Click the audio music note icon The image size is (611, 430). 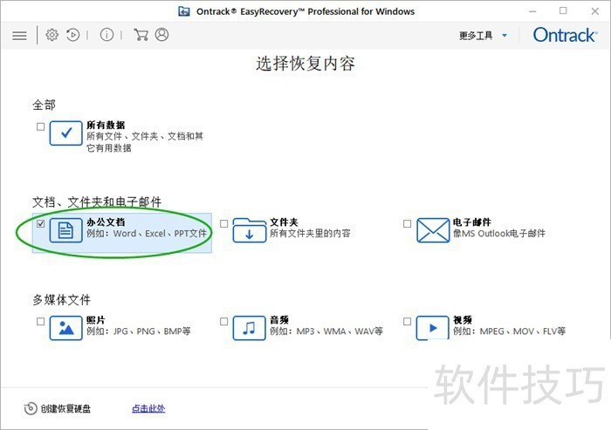point(250,328)
